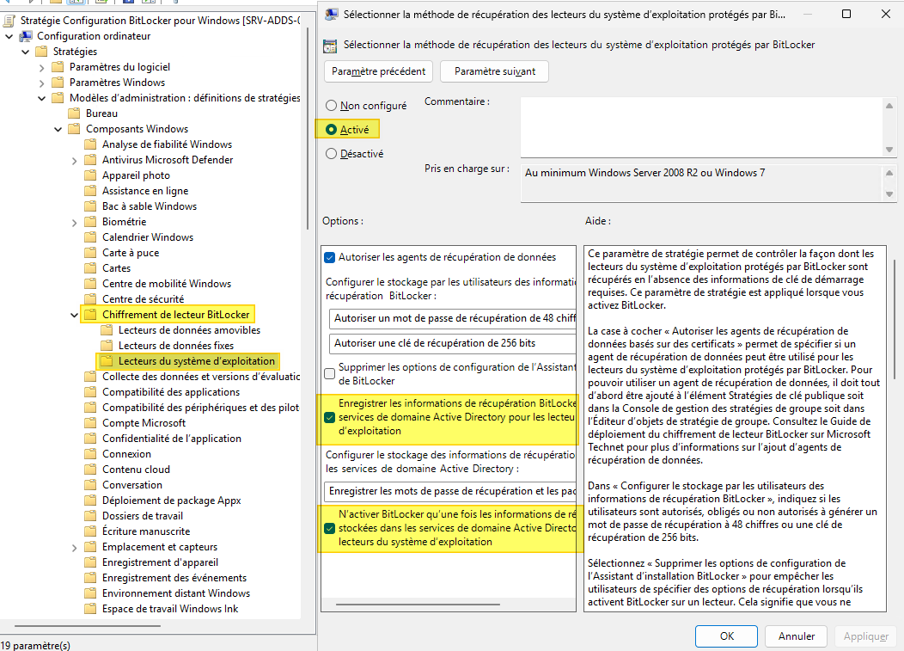This screenshot has height=651, width=904.
Task: Select the Non configuré radio button
Action: (x=331, y=105)
